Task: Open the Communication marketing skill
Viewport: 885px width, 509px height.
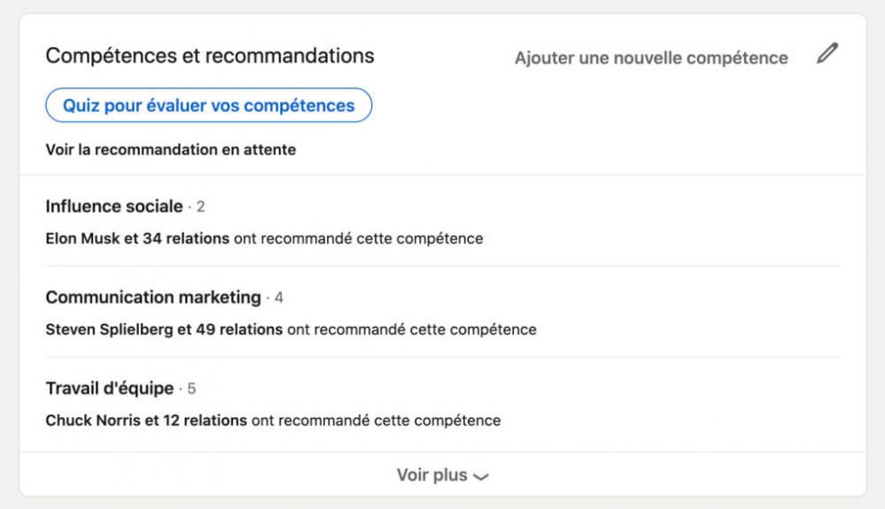Action: pos(153,298)
